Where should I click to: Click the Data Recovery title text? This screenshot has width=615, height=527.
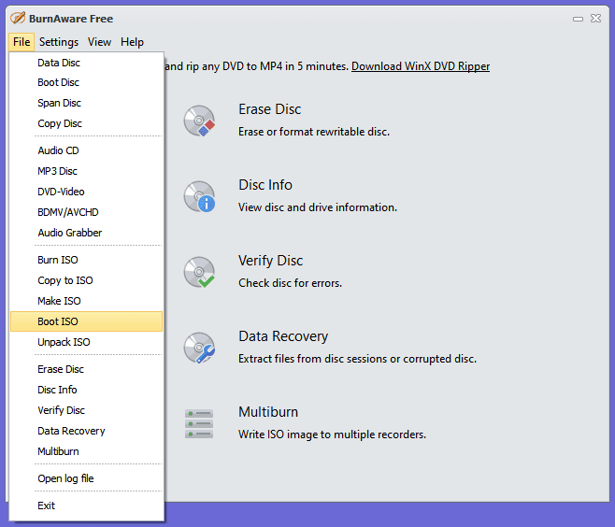tap(283, 336)
